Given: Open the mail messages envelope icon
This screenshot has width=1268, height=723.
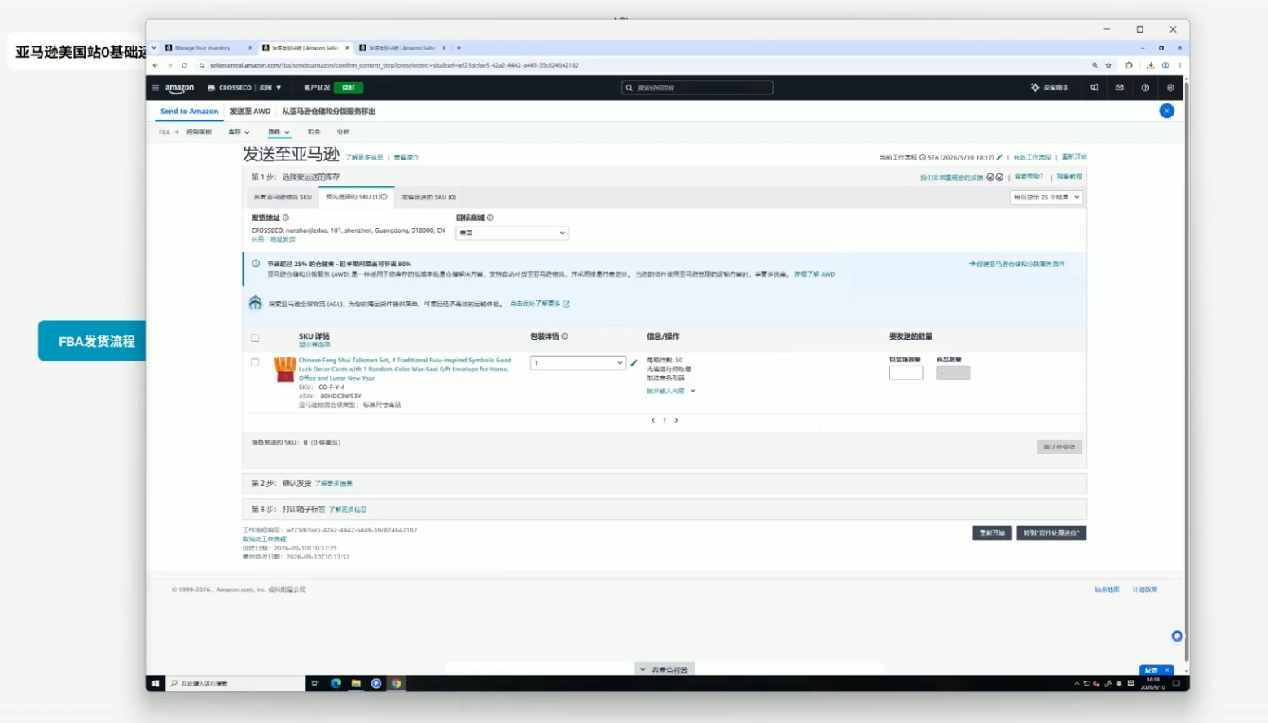Looking at the screenshot, I should (1120, 88).
